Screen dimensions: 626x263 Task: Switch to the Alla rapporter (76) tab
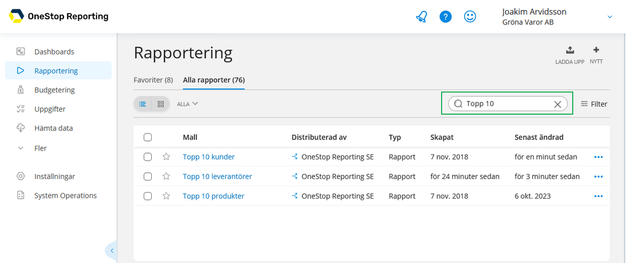tap(214, 80)
